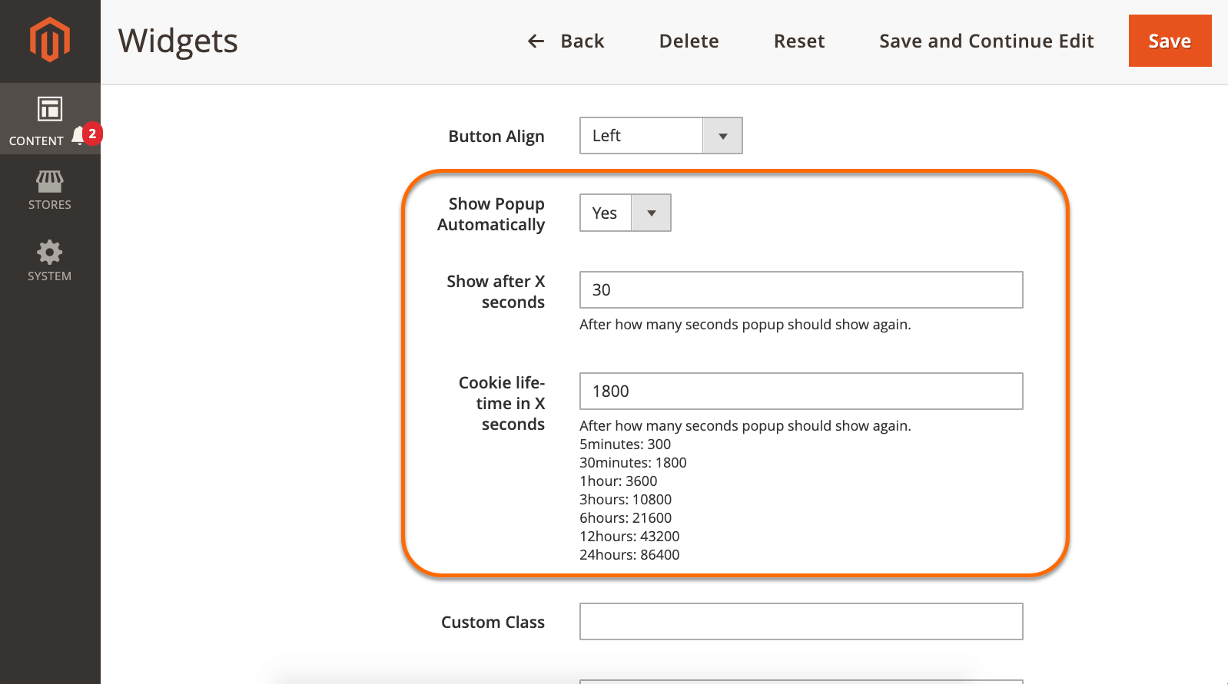The image size is (1228, 684).
Task: Click the Cookie lifetime in X seconds label
Action: point(502,403)
